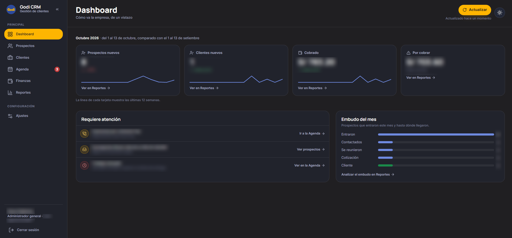Click the Actualizar refresh button
This screenshot has width=512, height=238.
[x=475, y=10]
